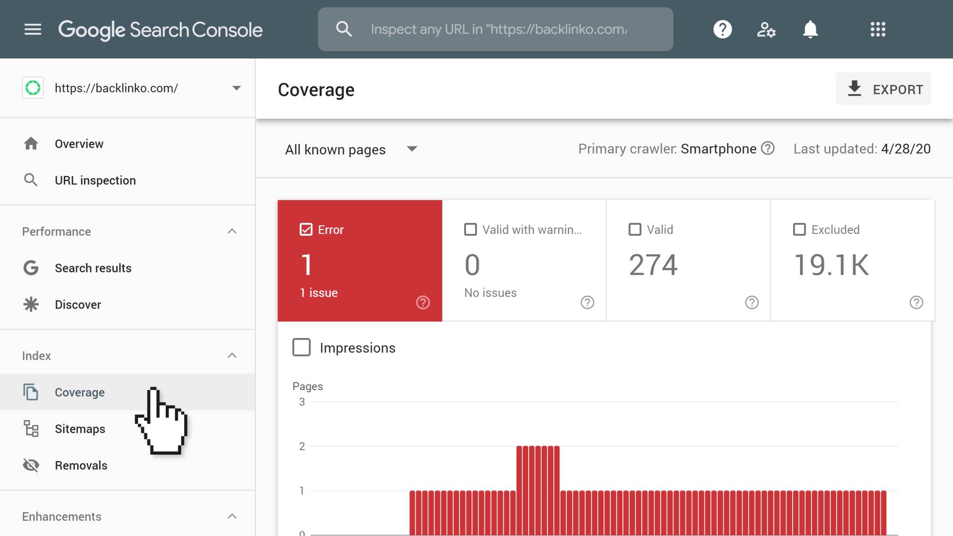Click the Google Search Console logo
The image size is (953, 536).
click(x=160, y=30)
